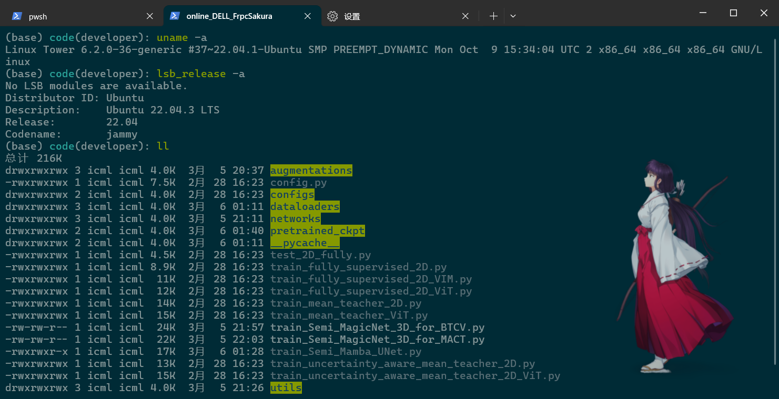Open a new tab with the plus button
Screen dimensions: 779x399
(x=493, y=16)
